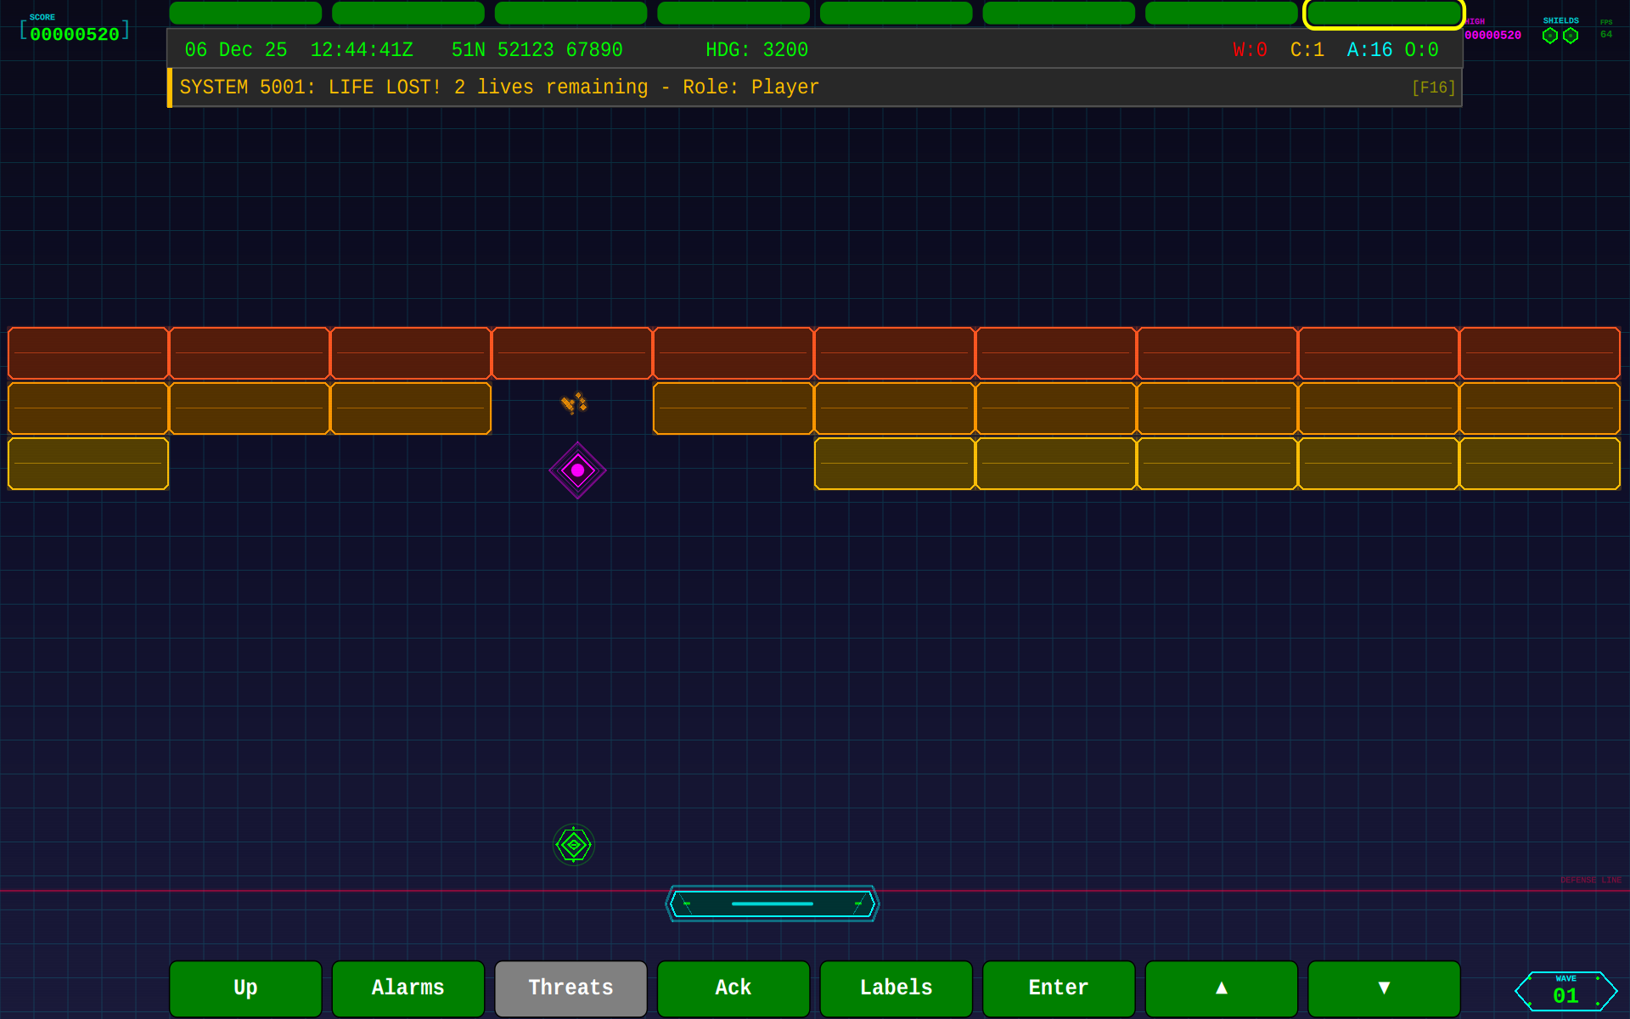1630x1019 pixels.
Task: Click the cyan paddle ship
Action: [772, 904]
